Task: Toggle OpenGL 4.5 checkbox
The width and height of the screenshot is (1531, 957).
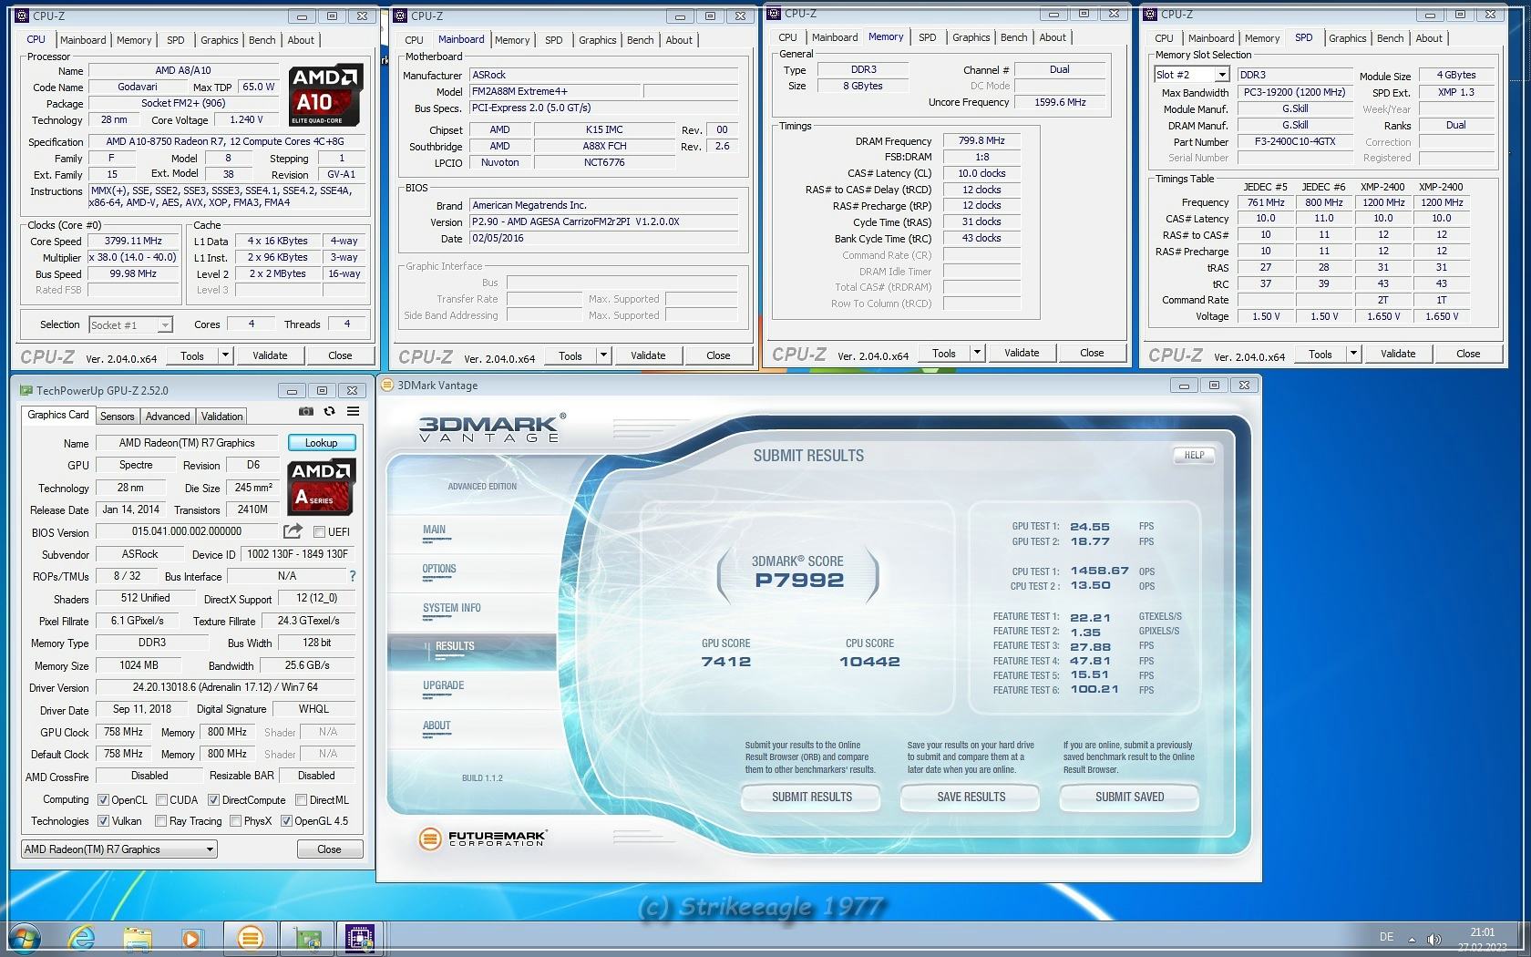Action: point(286,820)
